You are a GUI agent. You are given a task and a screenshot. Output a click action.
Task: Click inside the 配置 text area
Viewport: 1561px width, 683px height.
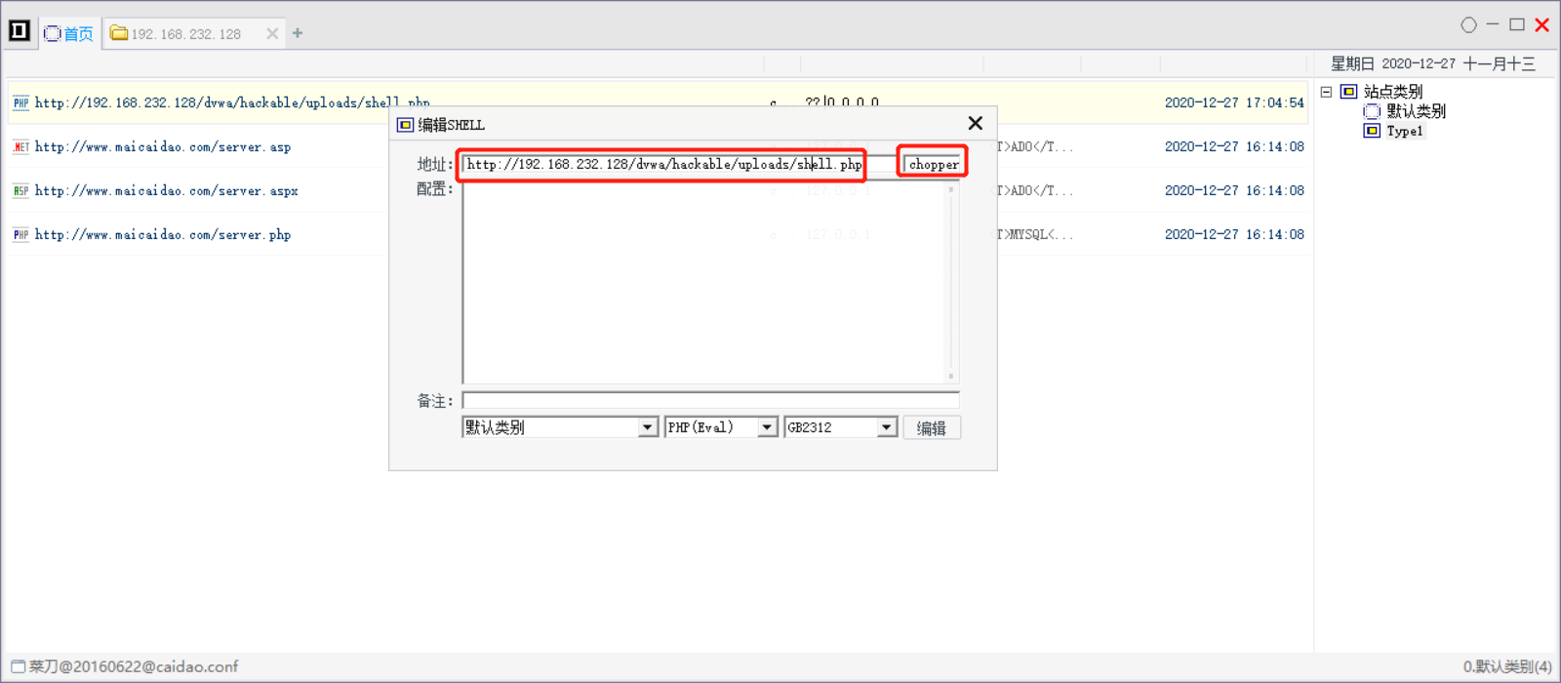point(704,283)
